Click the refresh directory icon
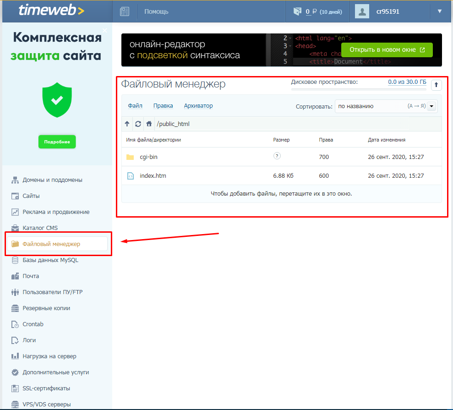This screenshot has height=410, width=453. pyautogui.click(x=138, y=124)
